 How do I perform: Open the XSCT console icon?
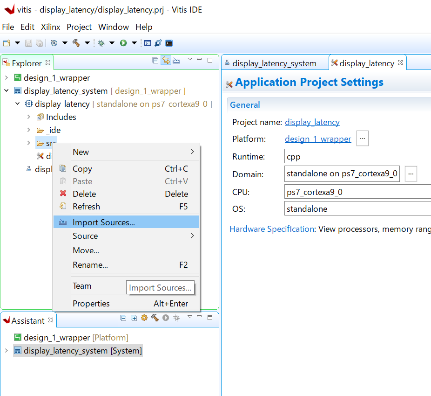pyautogui.click(x=148, y=43)
